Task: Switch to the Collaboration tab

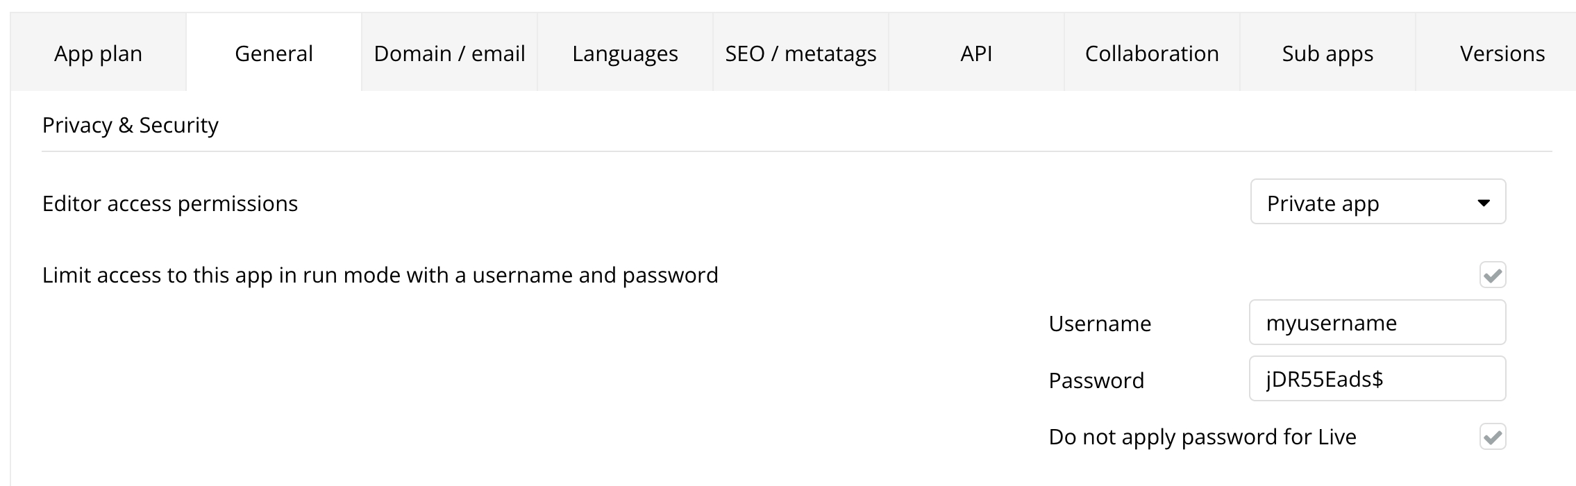Action: 1152,53
